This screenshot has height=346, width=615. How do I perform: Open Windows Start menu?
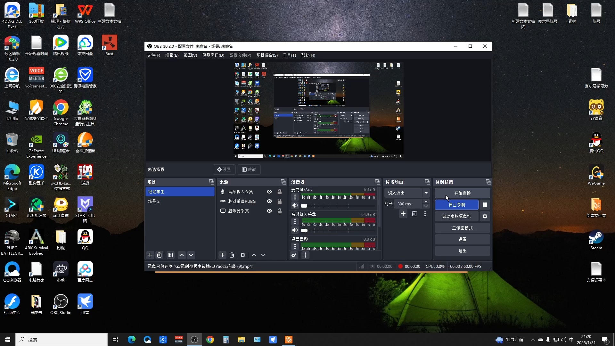click(x=8, y=340)
